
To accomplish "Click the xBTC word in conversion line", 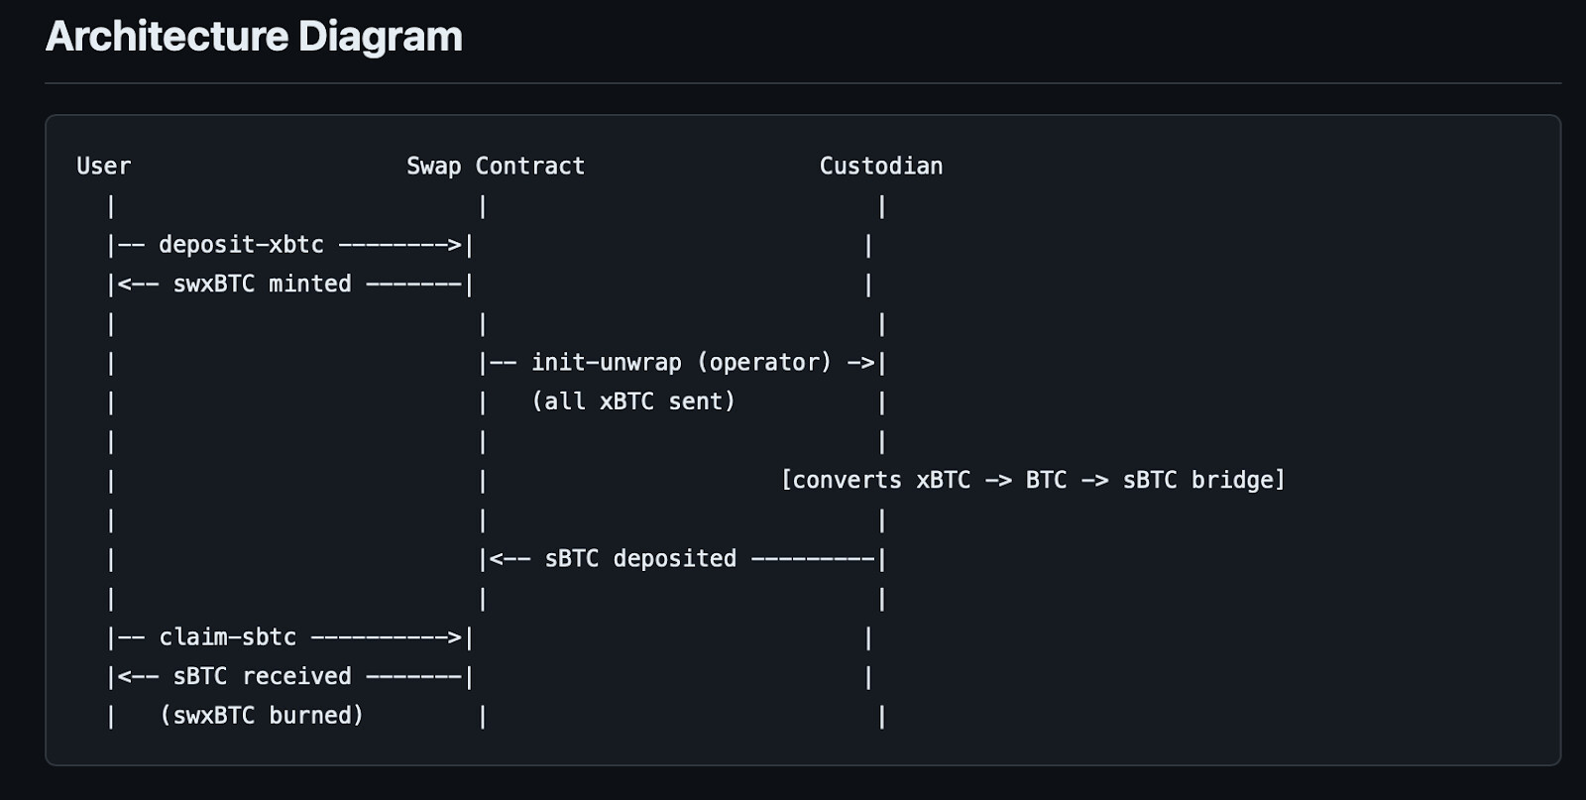I will (943, 481).
